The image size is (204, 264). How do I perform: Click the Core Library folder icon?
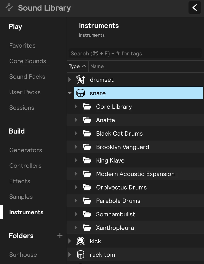pyautogui.click(x=87, y=107)
